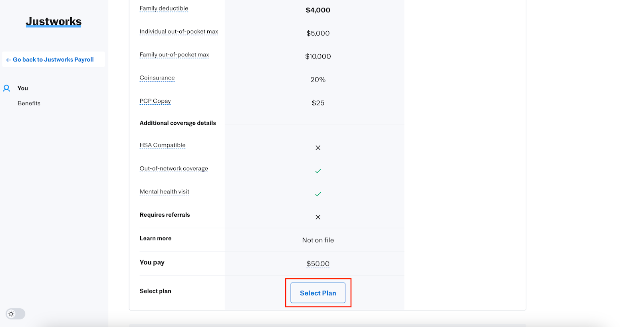Click the back arrow icon in sidebar

pyautogui.click(x=8, y=60)
